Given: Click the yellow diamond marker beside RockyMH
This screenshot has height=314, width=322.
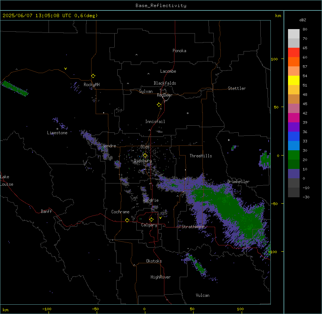Looking at the screenshot, I should (x=93, y=76).
